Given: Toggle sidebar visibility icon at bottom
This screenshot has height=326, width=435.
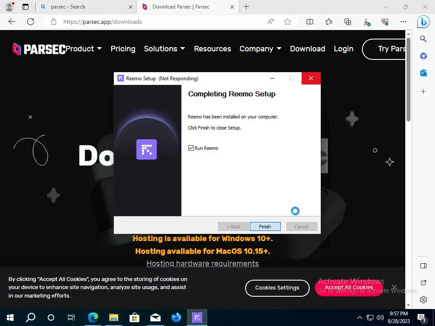Looking at the screenshot, I should click(x=424, y=266).
